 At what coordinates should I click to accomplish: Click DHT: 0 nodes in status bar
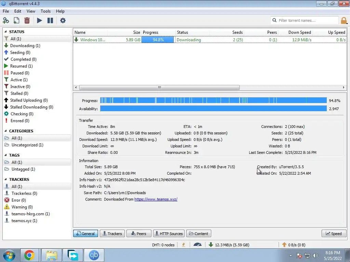pos(163,245)
